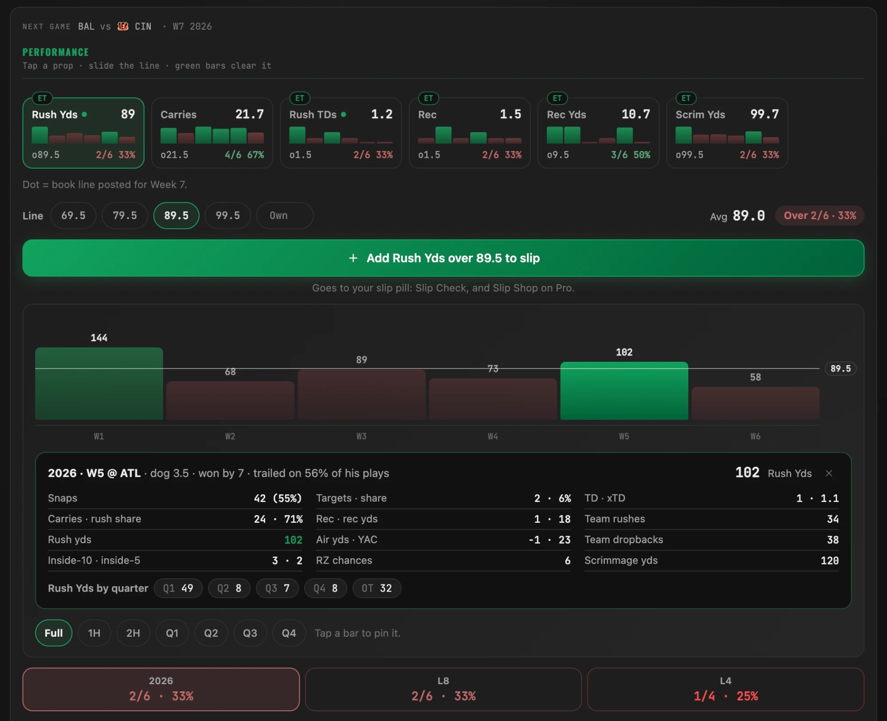Click the ET badge above Rush TDs card

pos(300,98)
